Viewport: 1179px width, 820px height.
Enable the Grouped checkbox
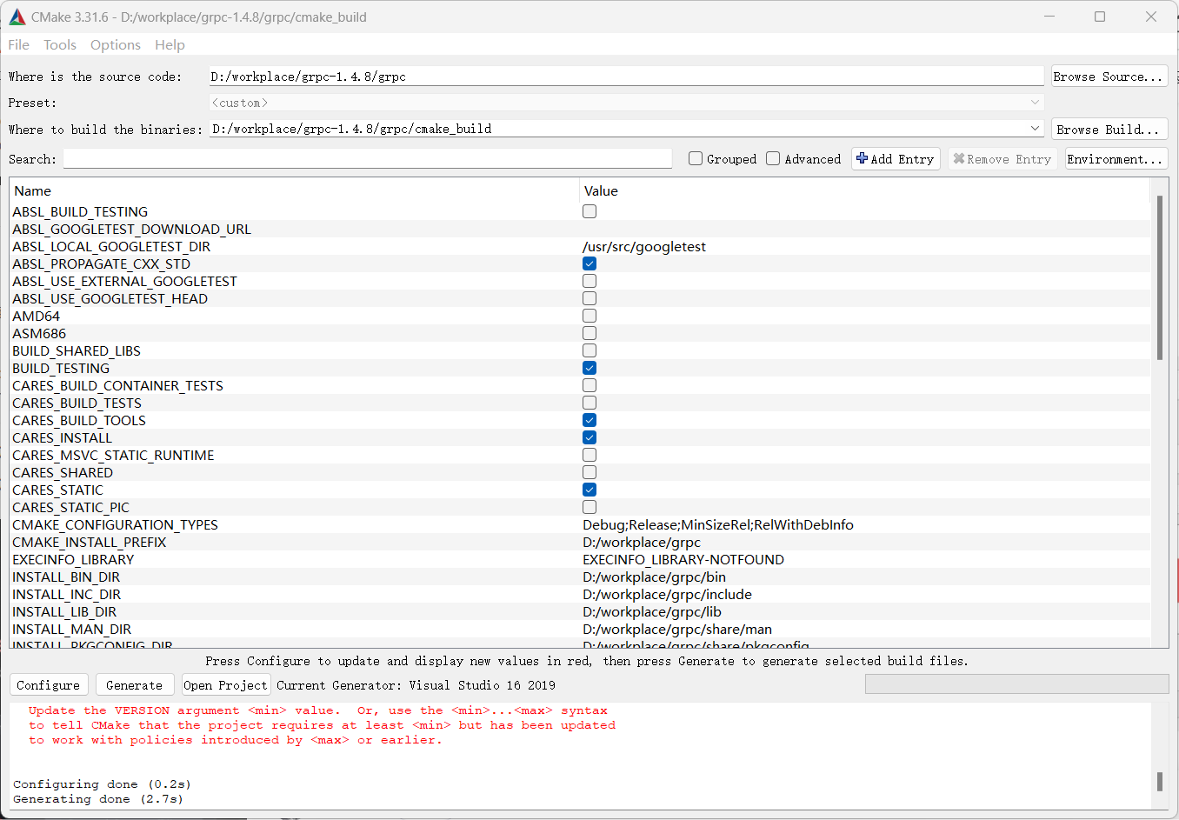point(696,158)
